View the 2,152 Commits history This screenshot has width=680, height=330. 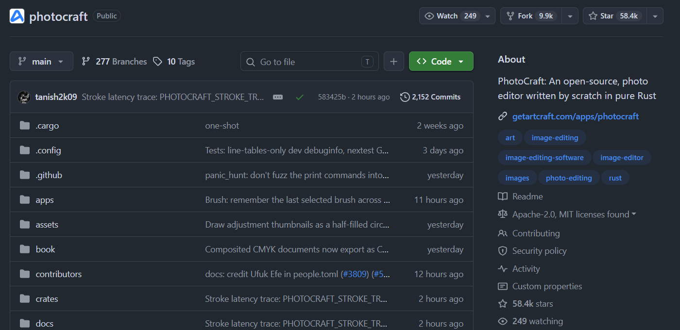coord(430,97)
